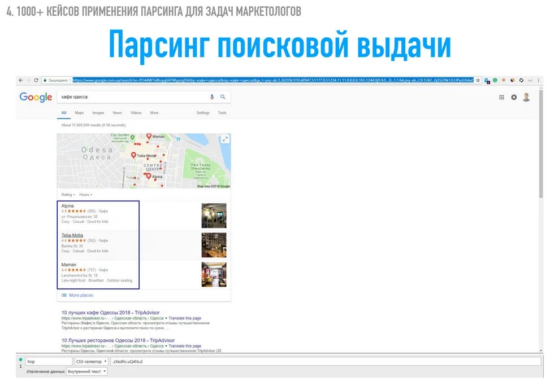Open 10 Лучших ресторанов Одессы 2018 result

(x=118, y=340)
